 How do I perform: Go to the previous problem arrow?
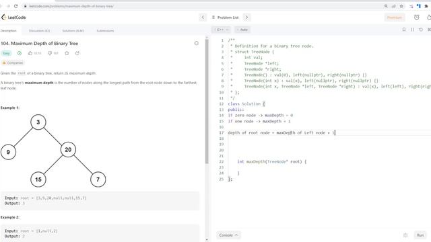[203, 17]
